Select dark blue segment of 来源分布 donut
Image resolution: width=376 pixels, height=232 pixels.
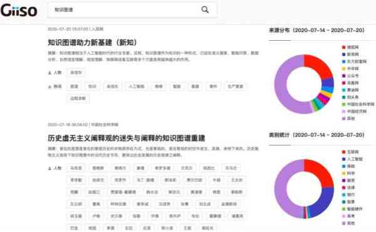click(x=328, y=83)
